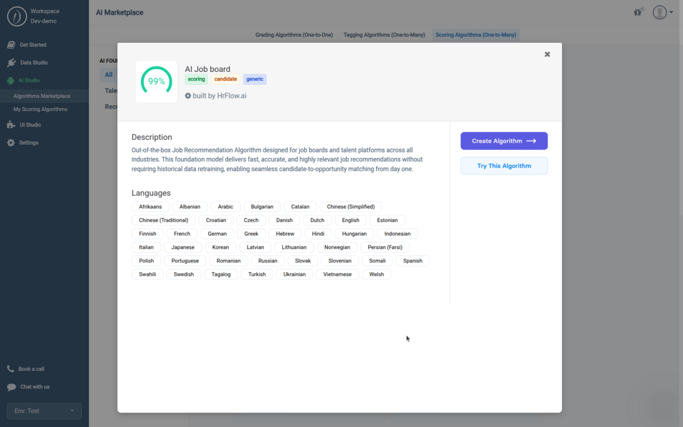Viewport: 683px width, 427px height.
Task: Click the Hebrew language chip
Action: click(285, 234)
